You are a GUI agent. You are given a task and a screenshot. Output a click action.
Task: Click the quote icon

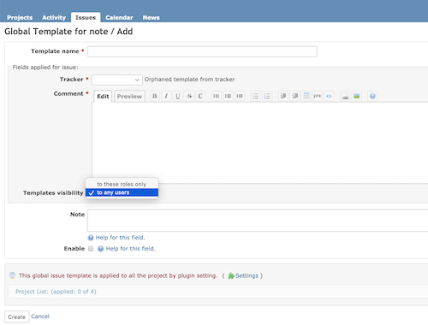pyautogui.click(x=283, y=96)
